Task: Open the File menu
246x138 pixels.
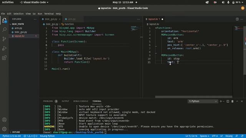Action: click(x=3, y=14)
